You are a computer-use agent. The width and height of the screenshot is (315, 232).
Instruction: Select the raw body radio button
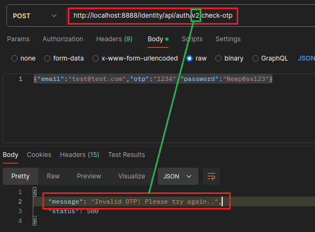click(x=189, y=58)
